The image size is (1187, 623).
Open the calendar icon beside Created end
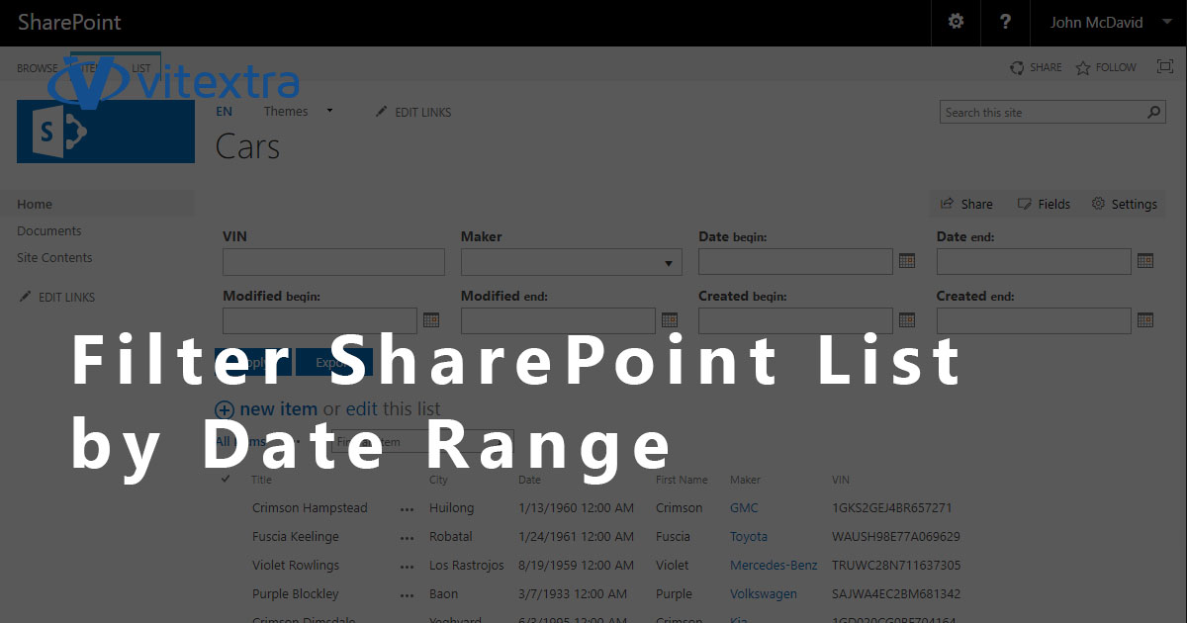(x=1145, y=319)
